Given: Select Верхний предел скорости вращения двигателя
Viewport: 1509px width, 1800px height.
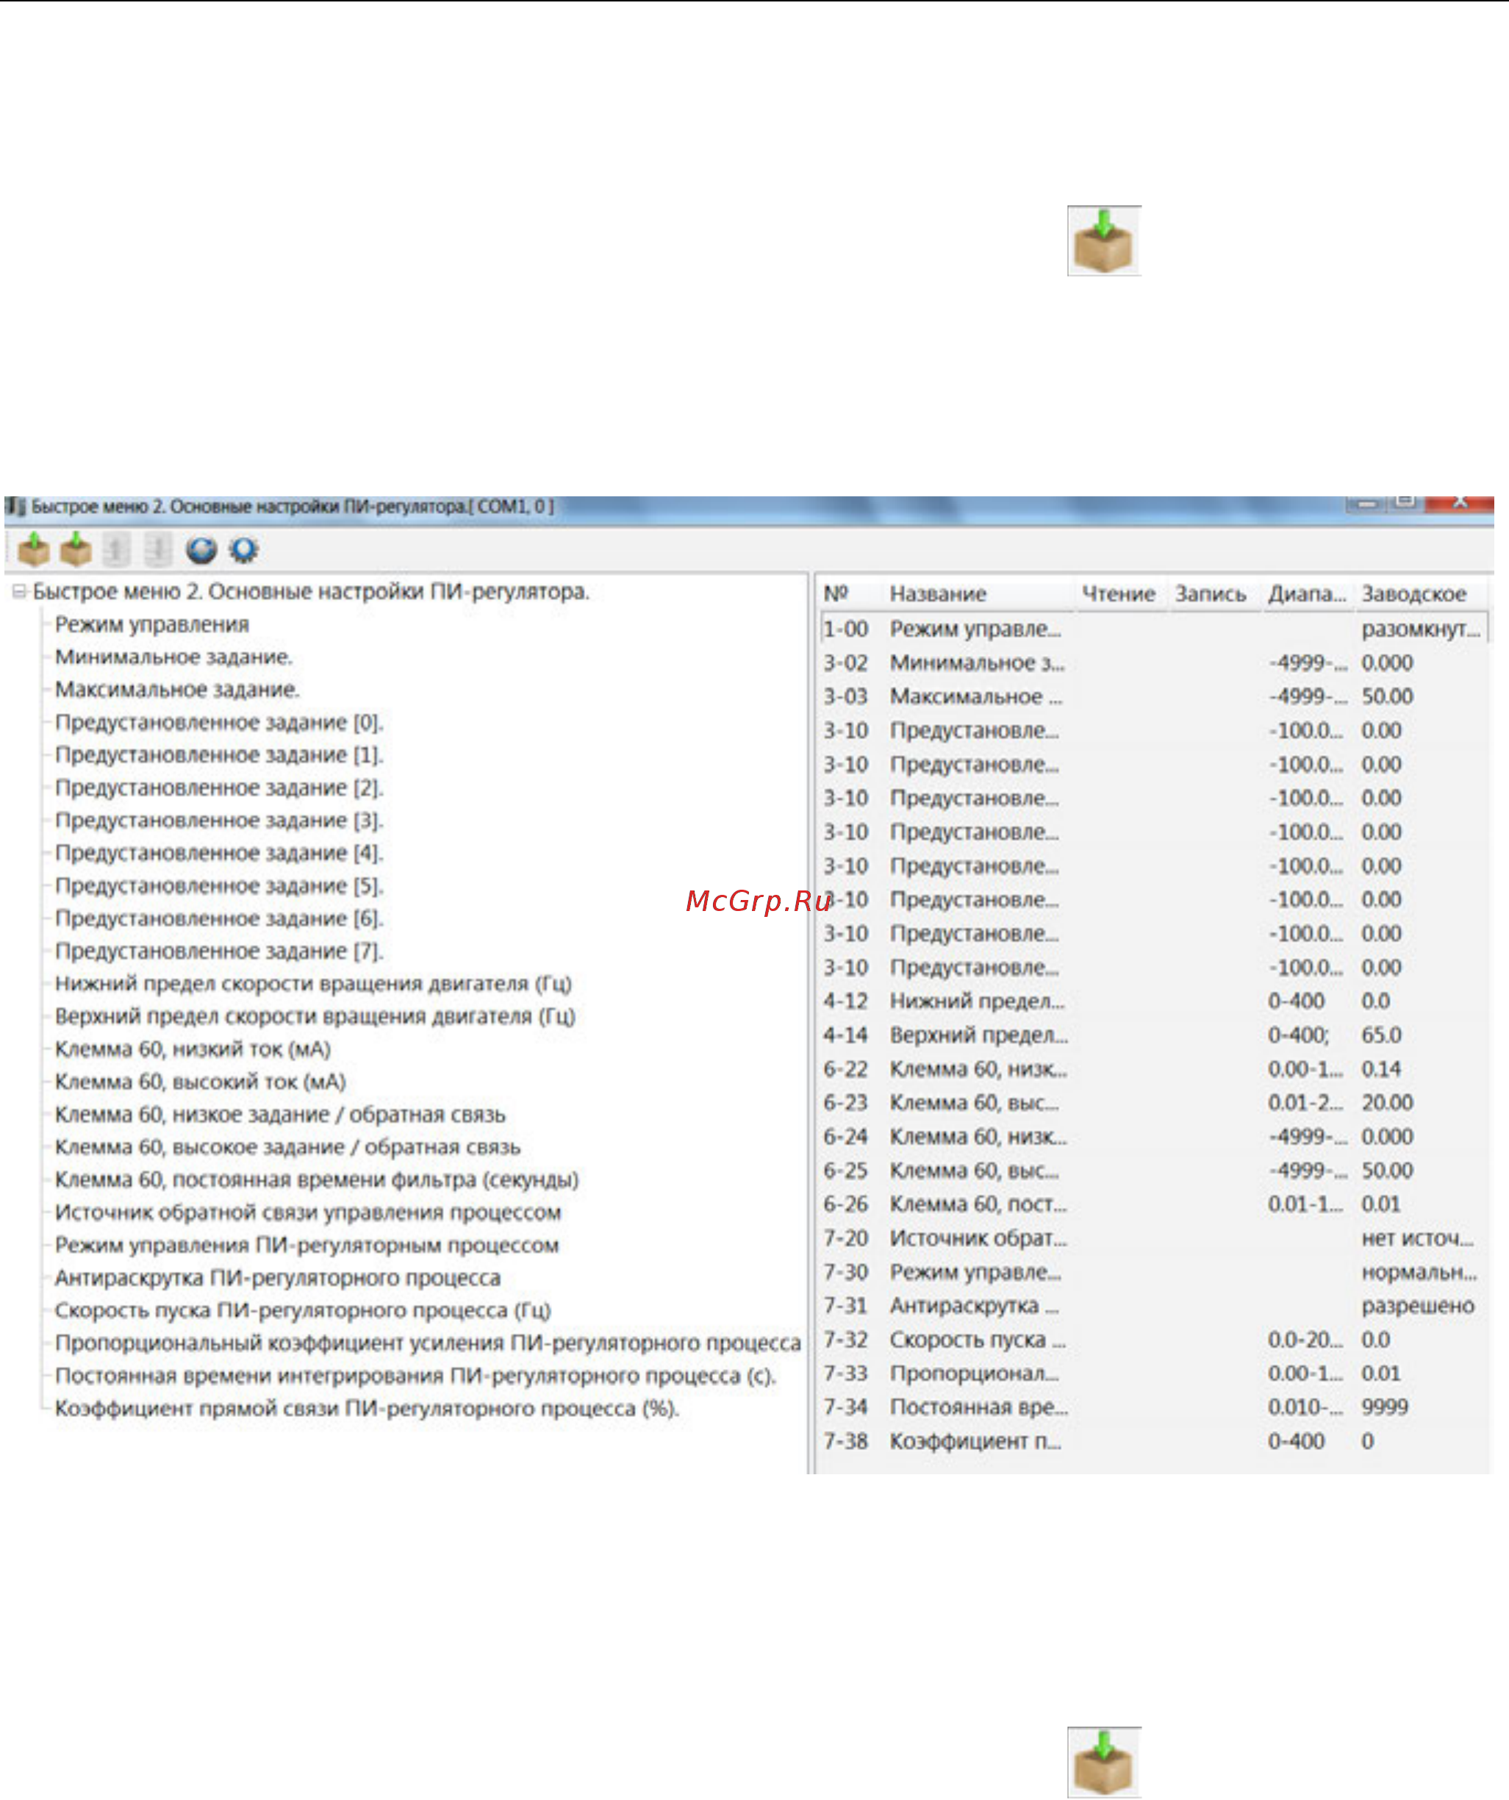Looking at the screenshot, I should tap(315, 1015).
